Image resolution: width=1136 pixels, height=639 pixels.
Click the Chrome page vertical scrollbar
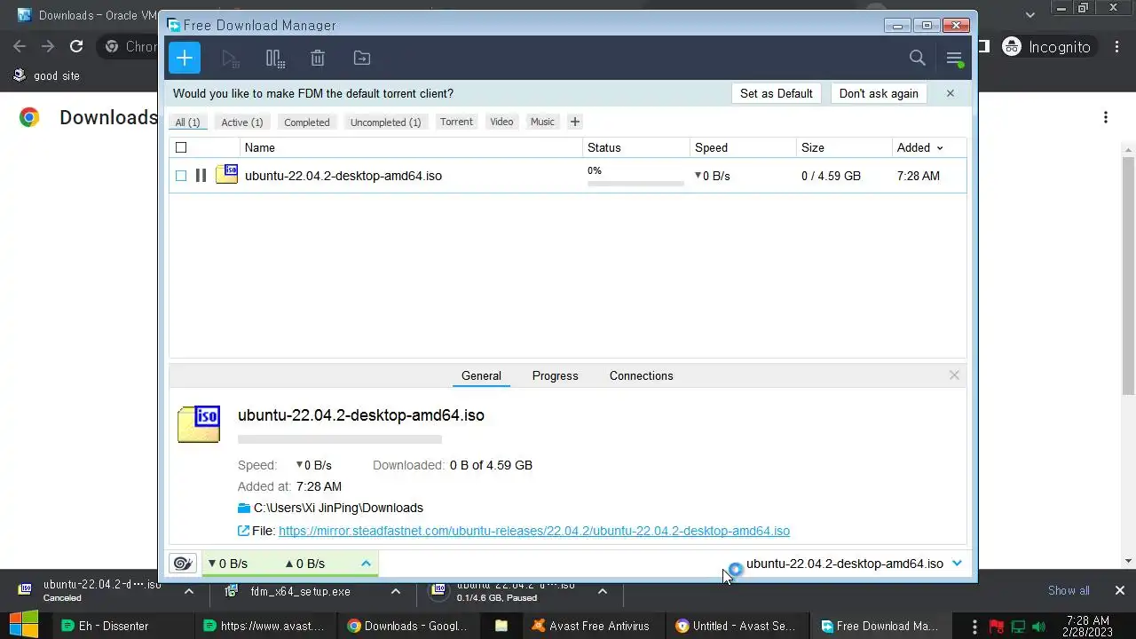pos(1129,275)
